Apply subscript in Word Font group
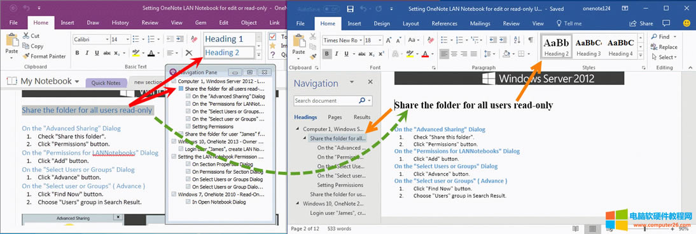The image size is (696, 234). tap(372, 54)
